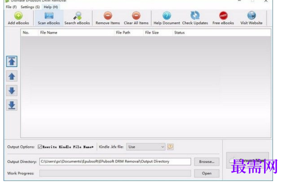
Task: Expand the Kindle .kfx file dropdown
Action: click(146, 147)
